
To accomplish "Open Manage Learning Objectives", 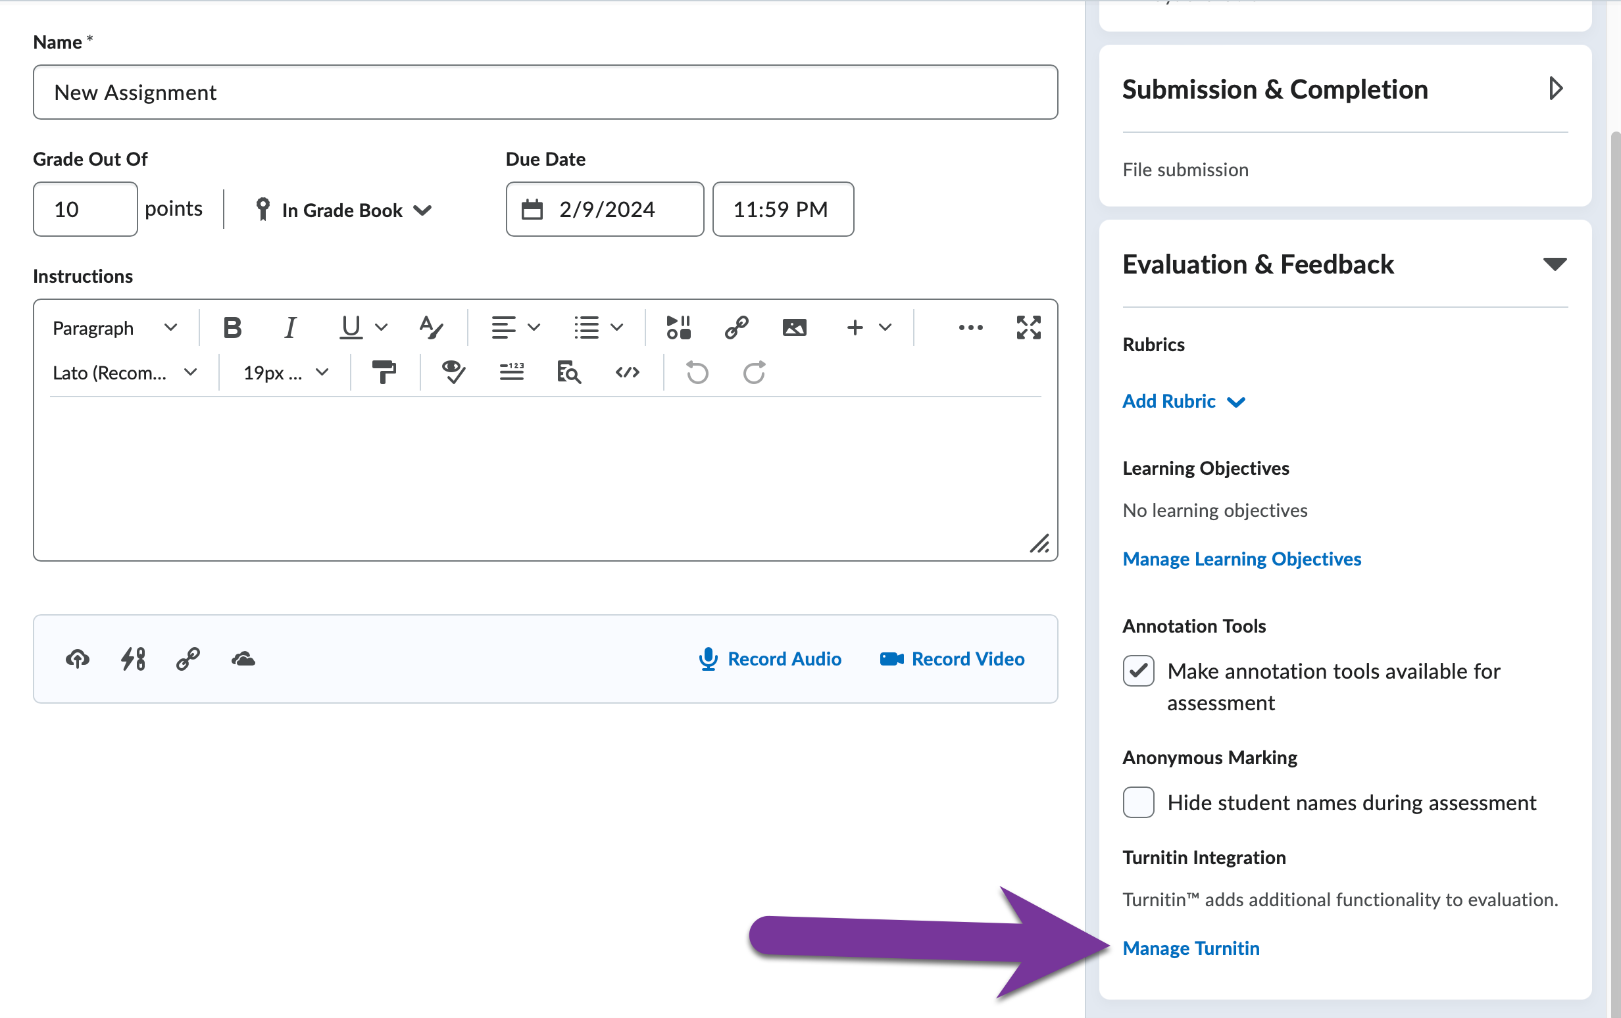I will click(x=1241, y=558).
